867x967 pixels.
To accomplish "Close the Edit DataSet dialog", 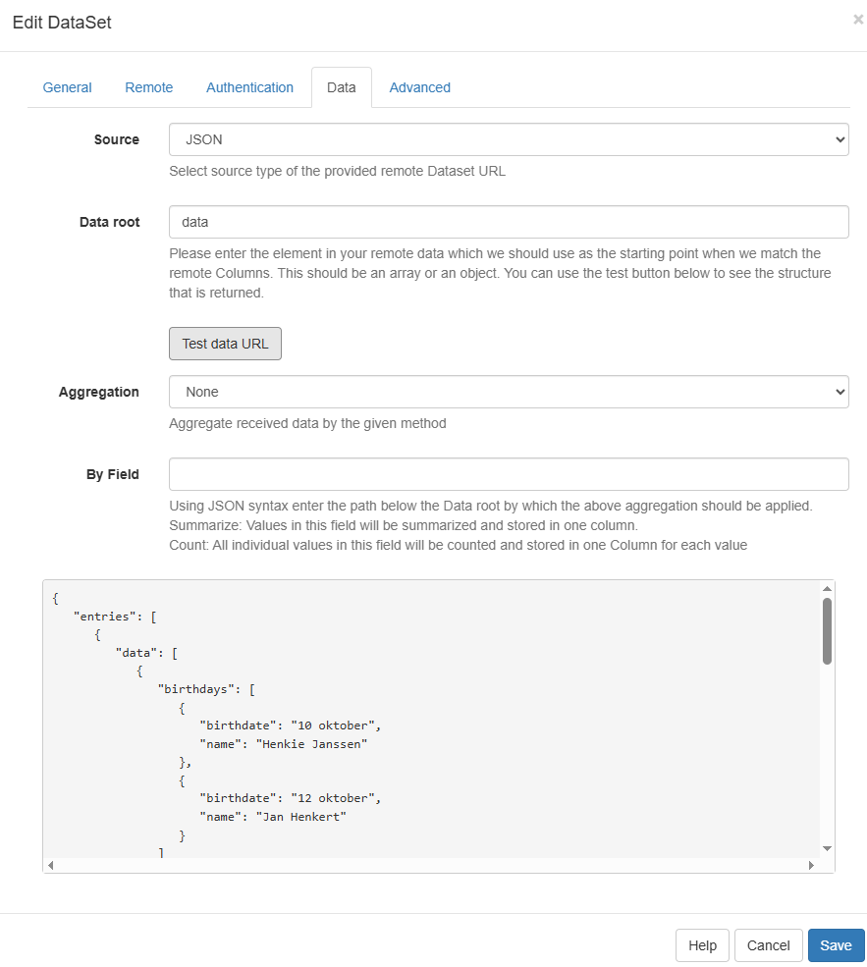I will (857, 20).
